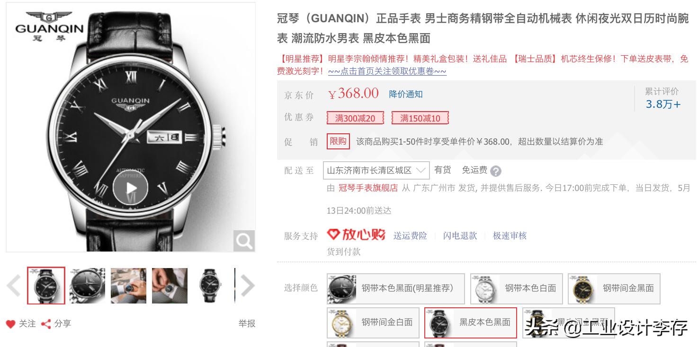Image resolution: width=698 pixels, height=347 pixels.
Task: Play the product video on watch image
Action: [131, 188]
